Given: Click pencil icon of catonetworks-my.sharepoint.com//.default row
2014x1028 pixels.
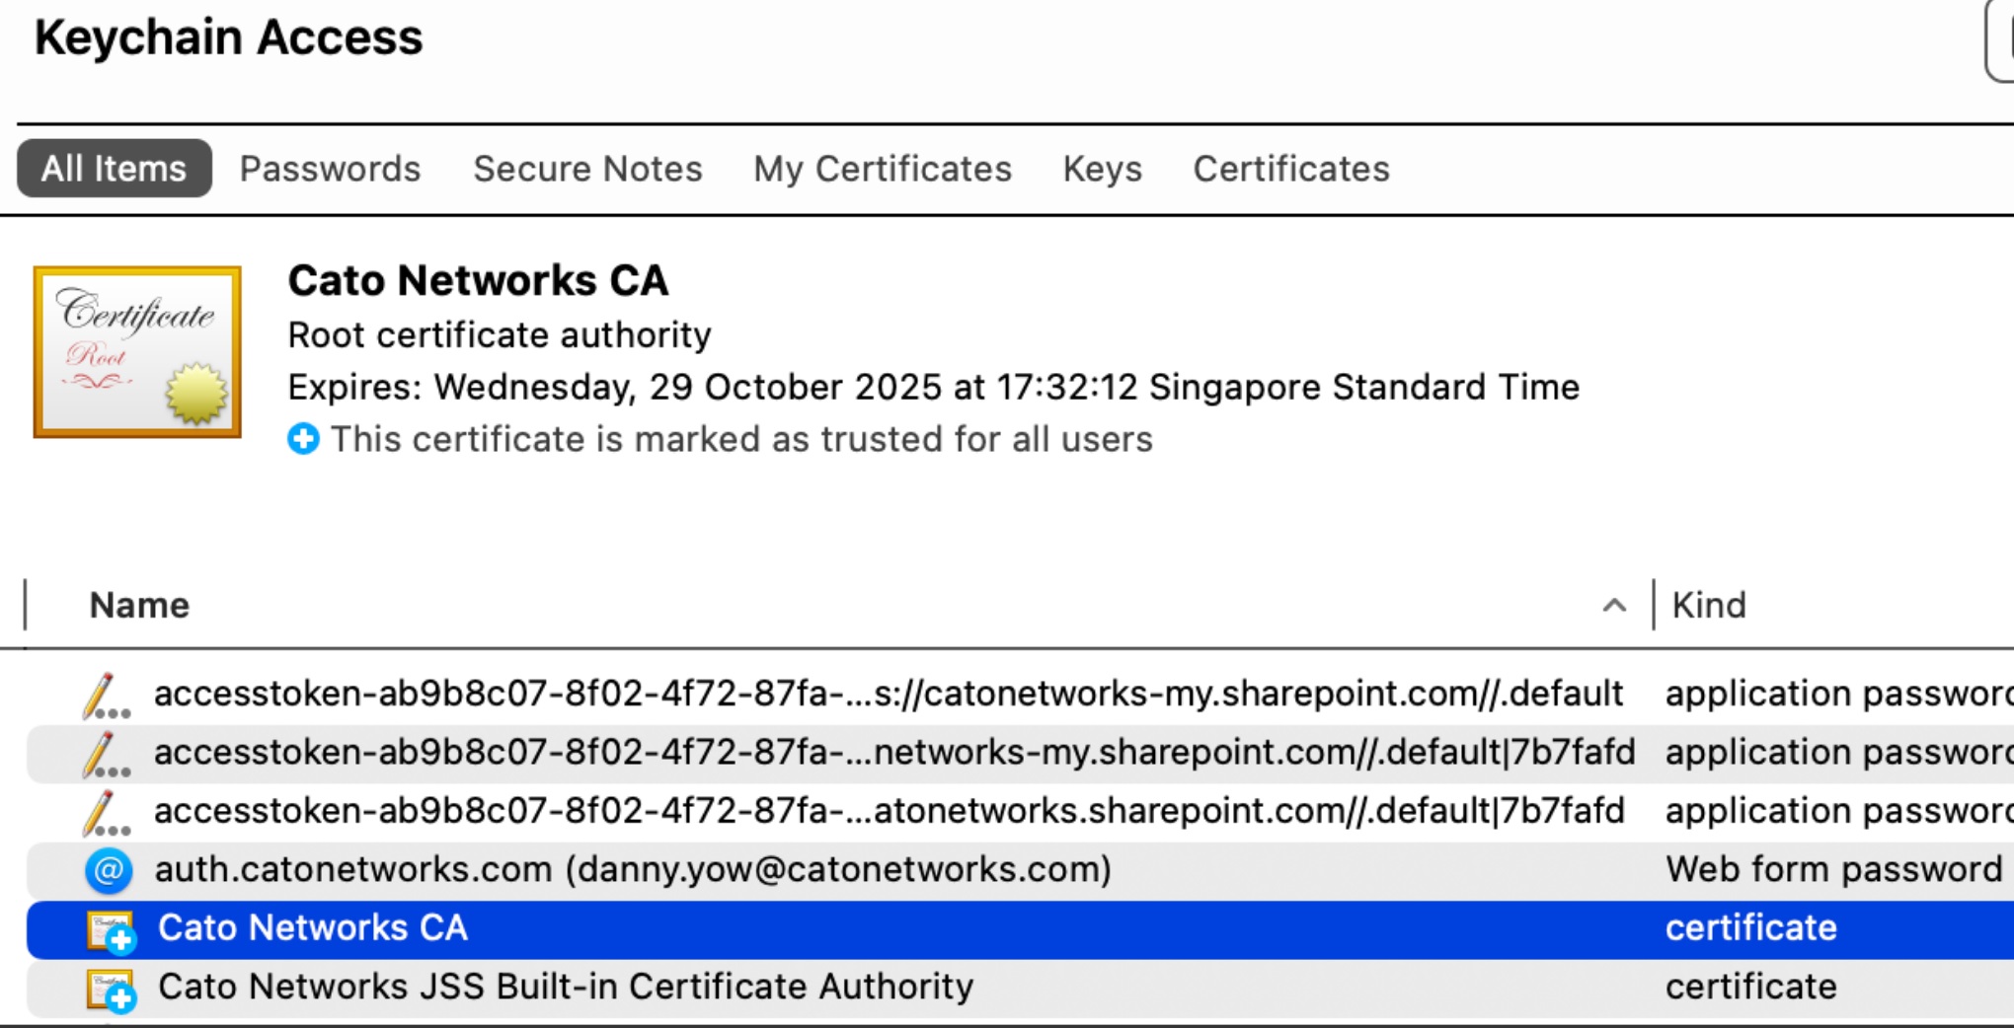Looking at the screenshot, I should coord(106,696).
